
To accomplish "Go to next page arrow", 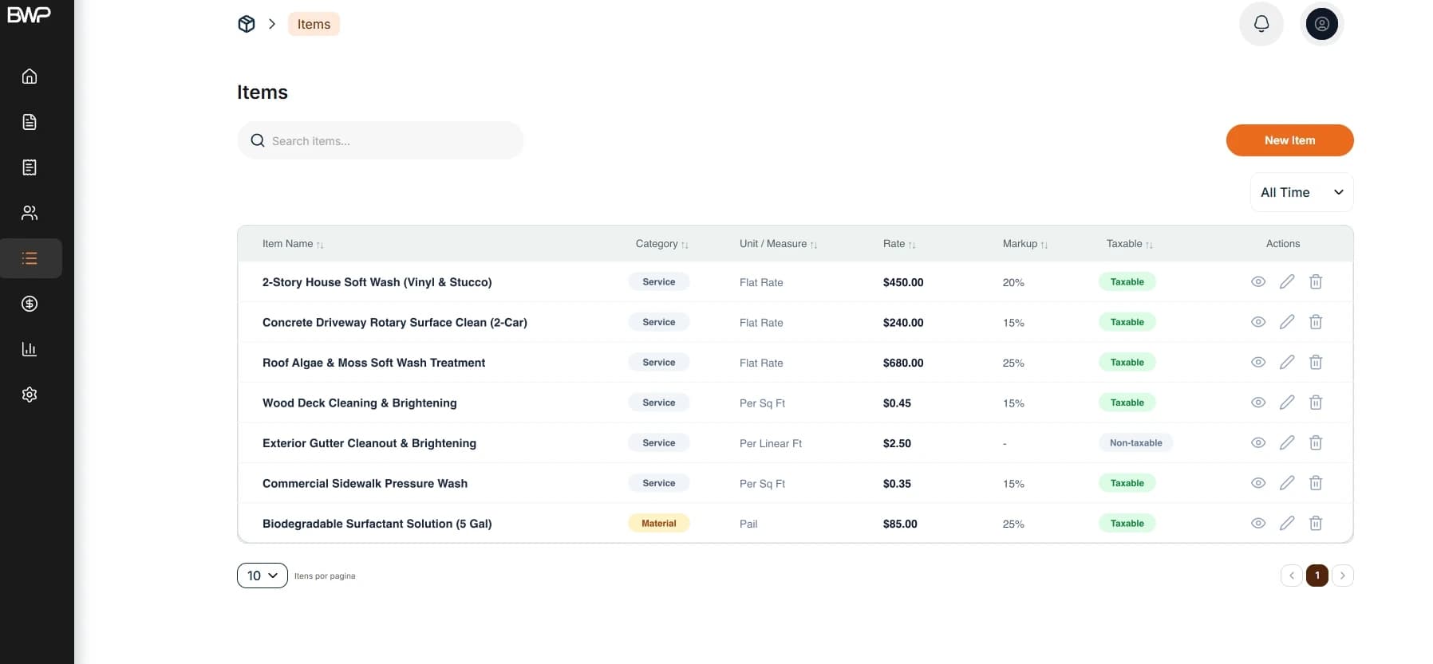I will (1343, 576).
